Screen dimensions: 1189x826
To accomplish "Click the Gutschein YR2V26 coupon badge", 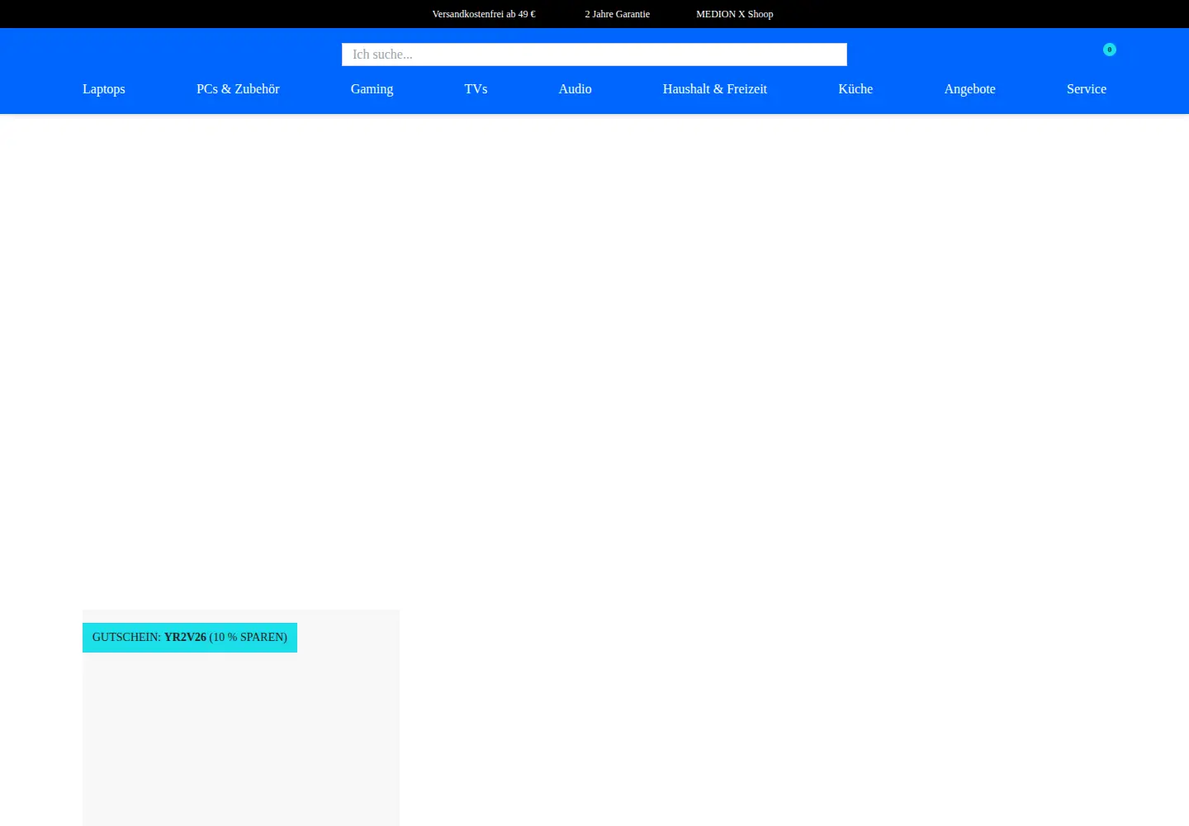I will click(x=190, y=638).
